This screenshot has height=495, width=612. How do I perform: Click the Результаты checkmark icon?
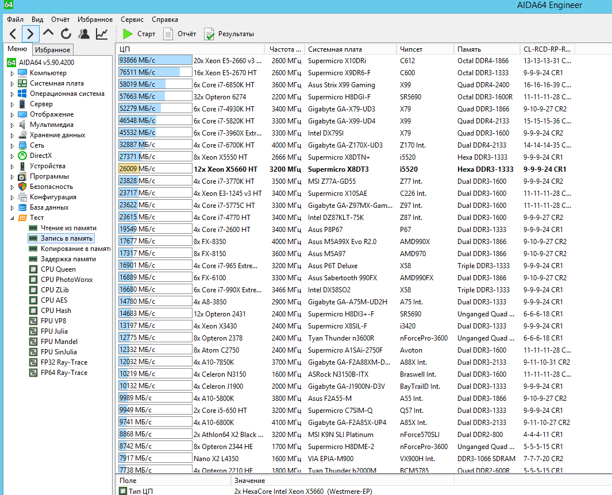[x=209, y=34]
